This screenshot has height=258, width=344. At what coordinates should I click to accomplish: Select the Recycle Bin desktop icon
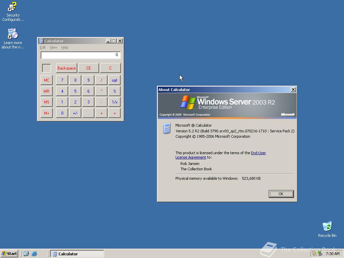point(327,229)
